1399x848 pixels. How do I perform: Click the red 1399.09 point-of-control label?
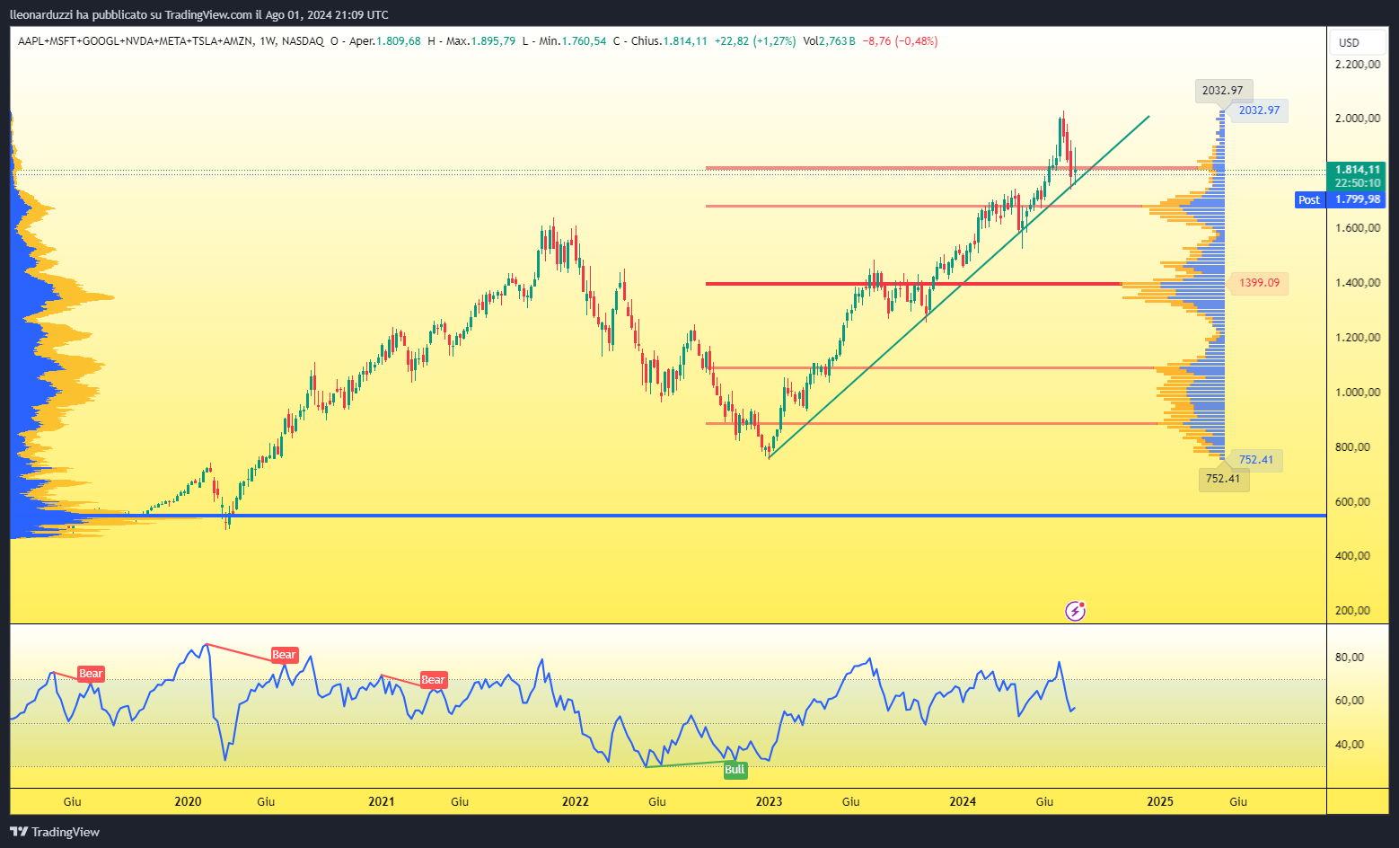[1258, 283]
